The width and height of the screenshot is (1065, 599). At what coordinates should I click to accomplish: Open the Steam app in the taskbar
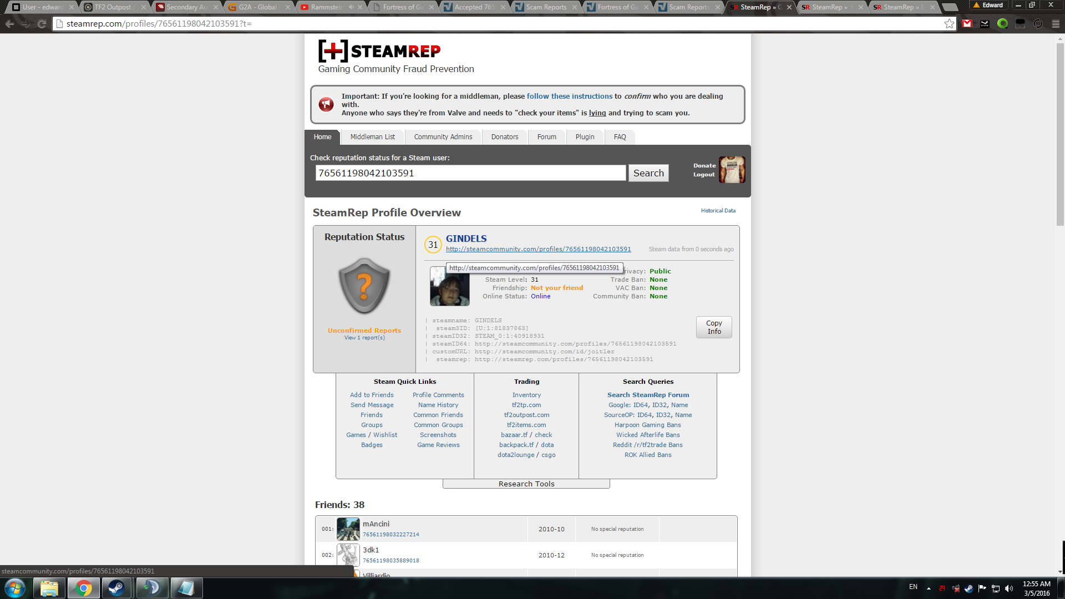pyautogui.click(x=116, y=588)
